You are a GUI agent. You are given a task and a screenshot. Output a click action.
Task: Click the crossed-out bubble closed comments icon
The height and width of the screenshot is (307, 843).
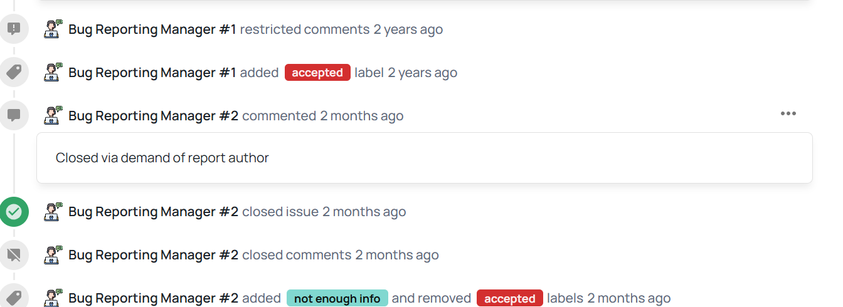(x=14, y=255)
